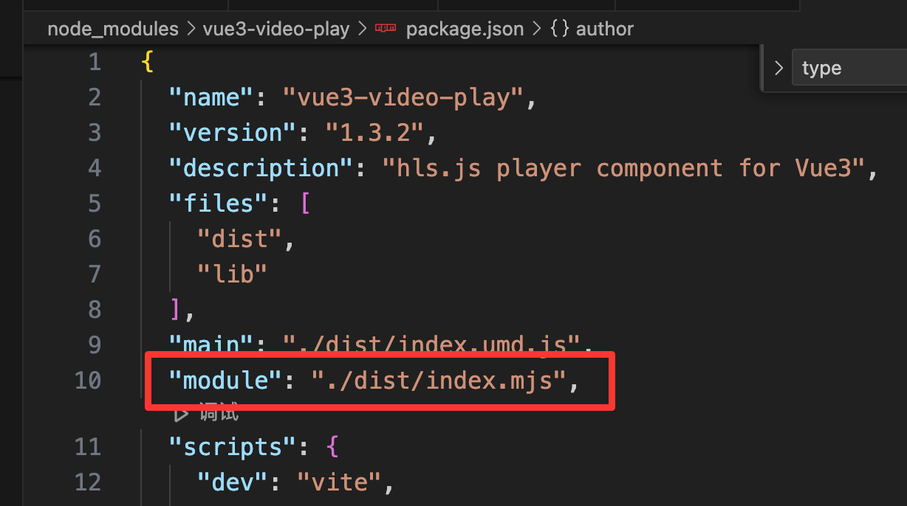Image resolution: width=907 pixels, height=506 pixels.
Task: Place cursor on the "name" key
Action: (212, 97)
